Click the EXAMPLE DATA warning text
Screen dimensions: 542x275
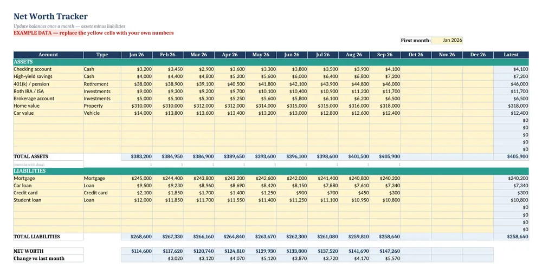click(x=94, y=33)
